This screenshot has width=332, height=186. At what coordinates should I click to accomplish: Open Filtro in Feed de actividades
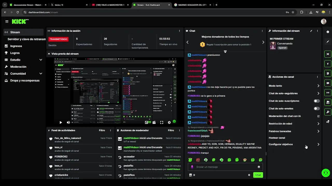coord(102,130)
